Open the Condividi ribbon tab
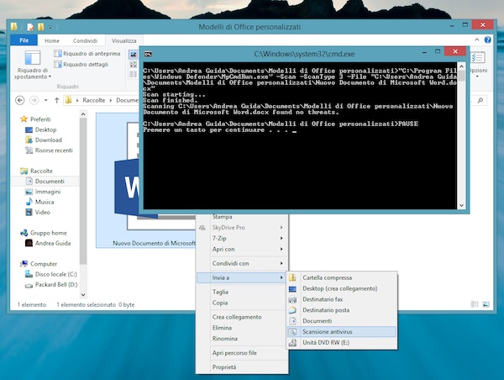 point(85,40)
